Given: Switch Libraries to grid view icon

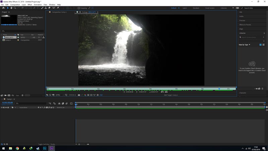Looking at the screenshot, I should [261, 45].
